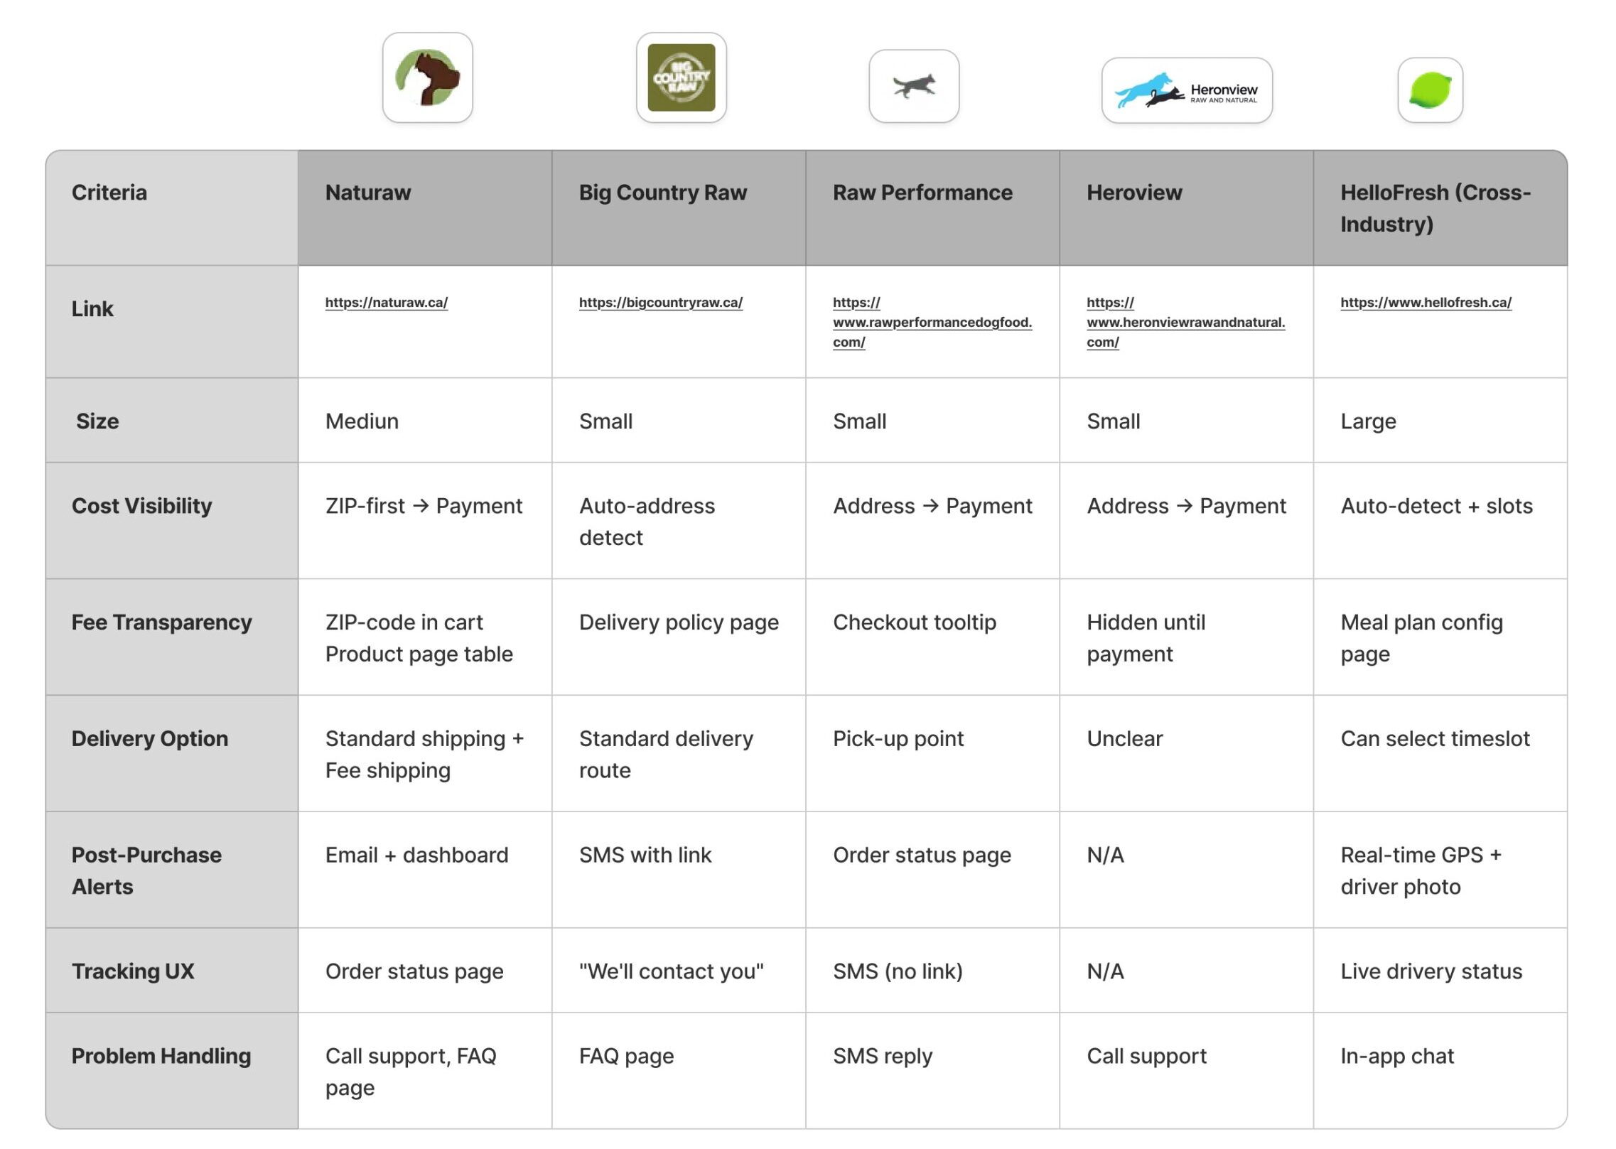Click the Fee Transparency row label
This screenshot has height=1149, width=1616.
[161, 622]
